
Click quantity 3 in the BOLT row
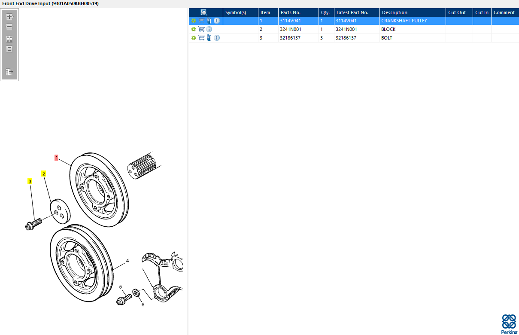(322, 38)
